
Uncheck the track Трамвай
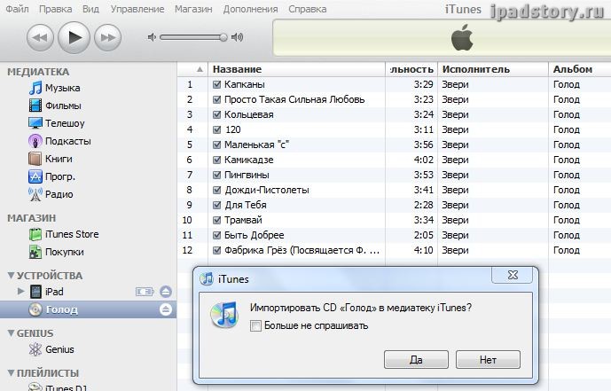217,220
